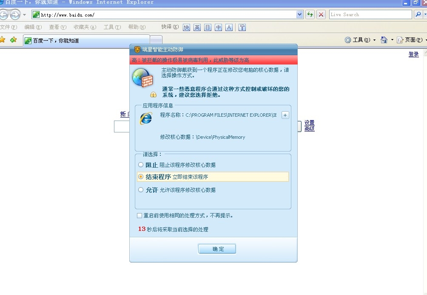
Task: Click the yellow warning lock icon
Action: (x=153, y=94)
